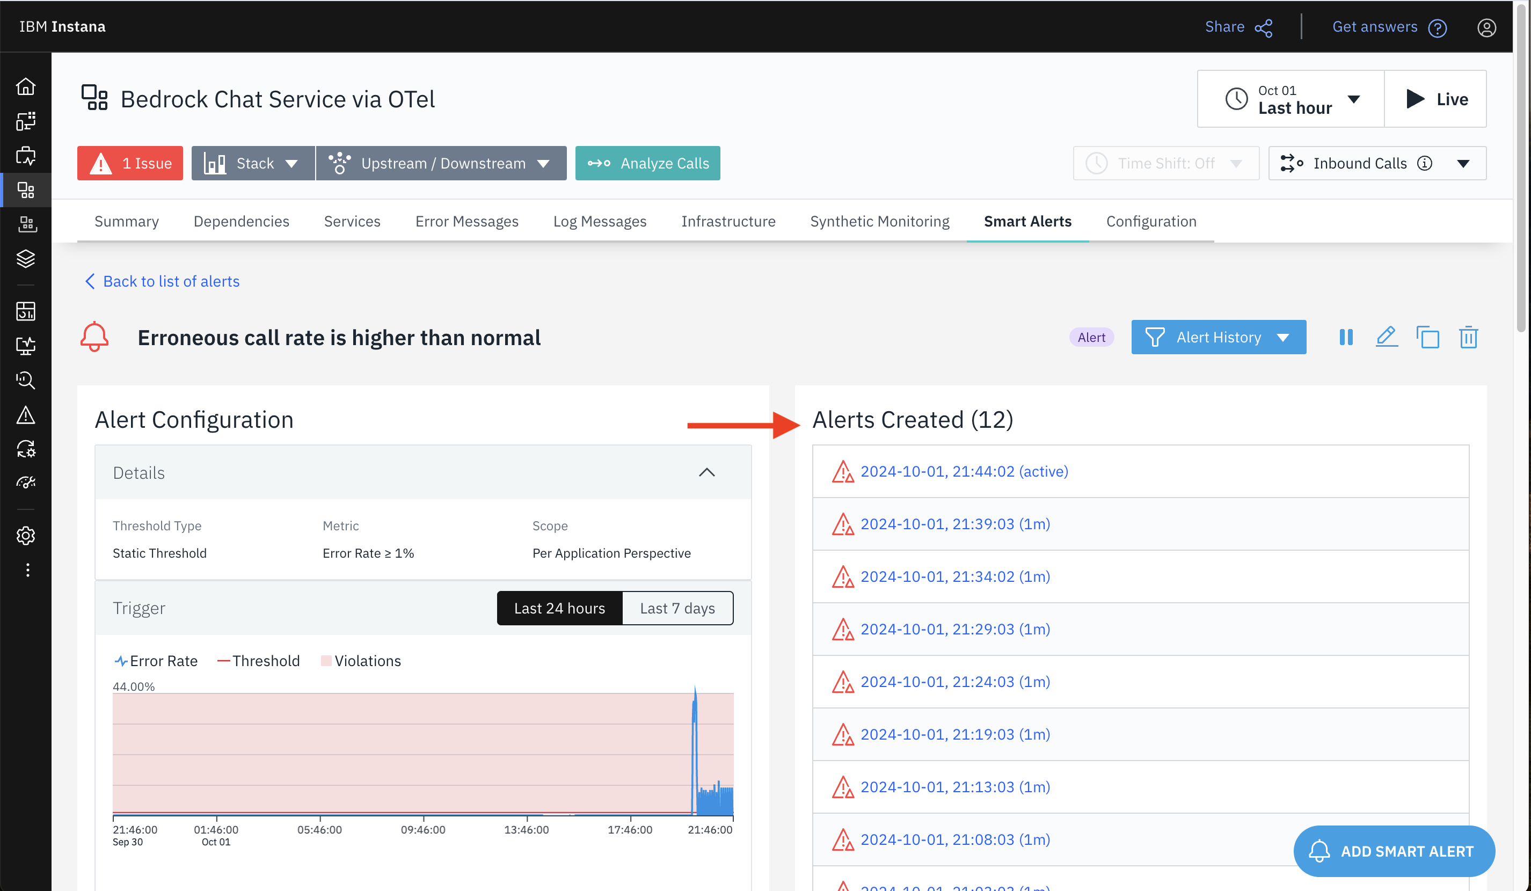Image resolution: width=1531 pixels, height=891 pixels.
Task: Open Analyze Calls
Action: coord(647,163)
